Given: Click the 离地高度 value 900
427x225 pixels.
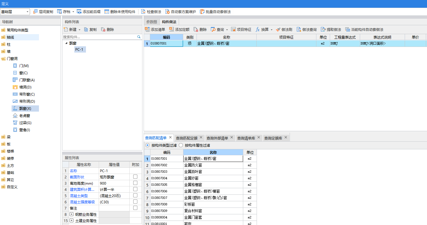Looking at the screenshot, I should pos(114,183).
